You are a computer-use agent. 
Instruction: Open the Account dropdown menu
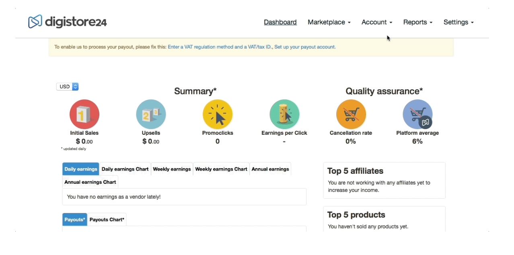pyautogui.click(x=376, y=22)
